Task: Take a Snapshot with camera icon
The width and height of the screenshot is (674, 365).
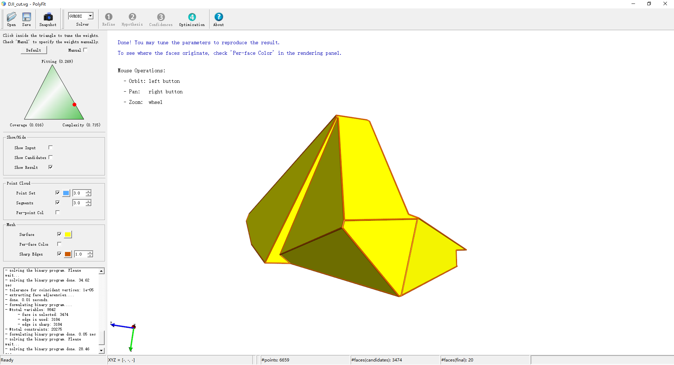Action: (x=48, y=17)
